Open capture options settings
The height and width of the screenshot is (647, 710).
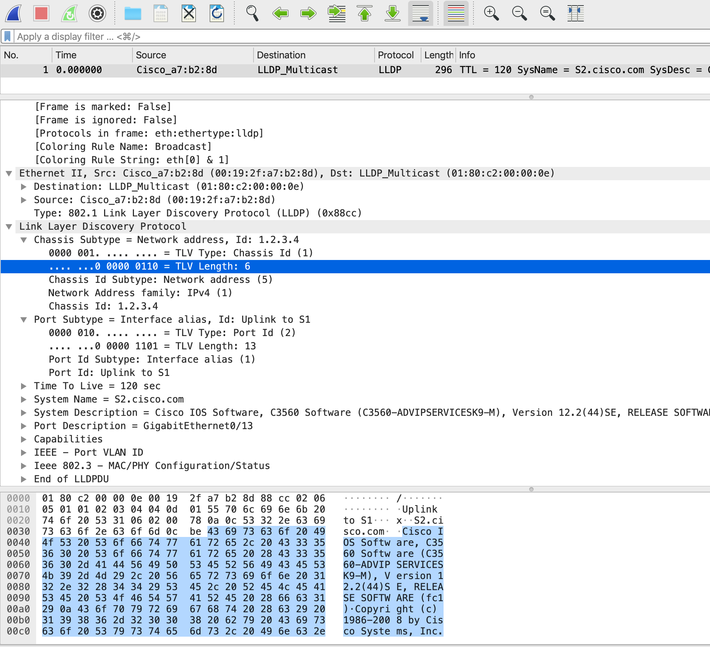point(97,14)
